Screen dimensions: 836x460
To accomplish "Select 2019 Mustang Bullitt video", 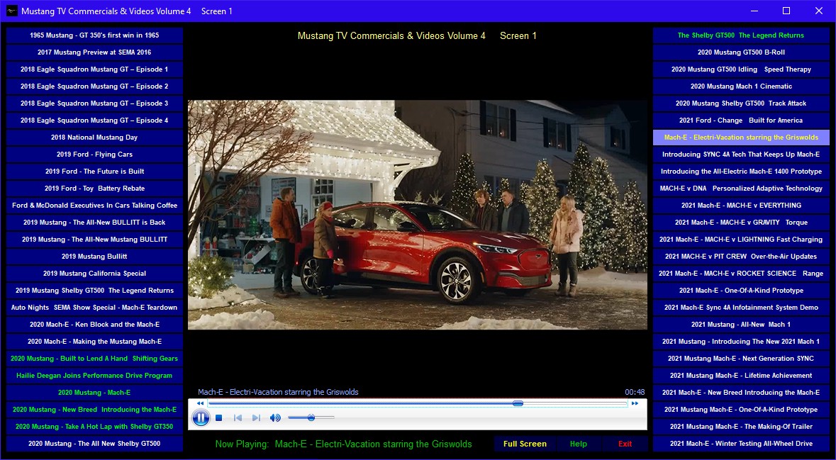I will click(94, 257).
